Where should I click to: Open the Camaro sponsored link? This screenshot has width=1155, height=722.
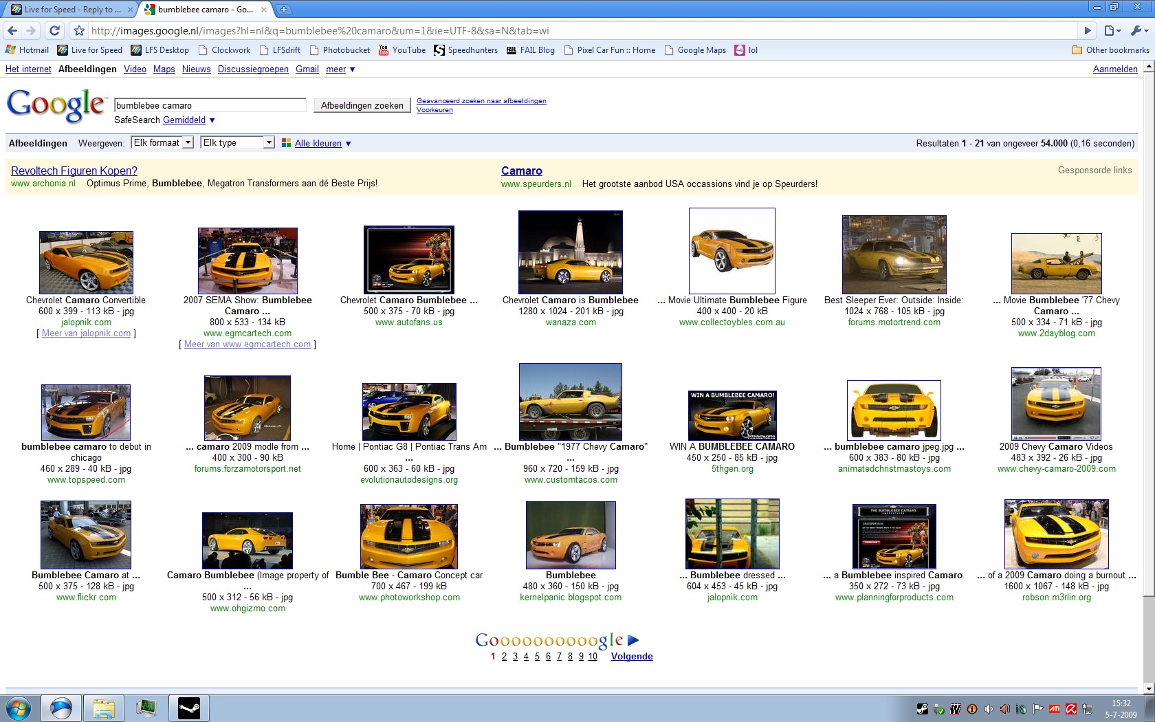(x=522, y=171)
